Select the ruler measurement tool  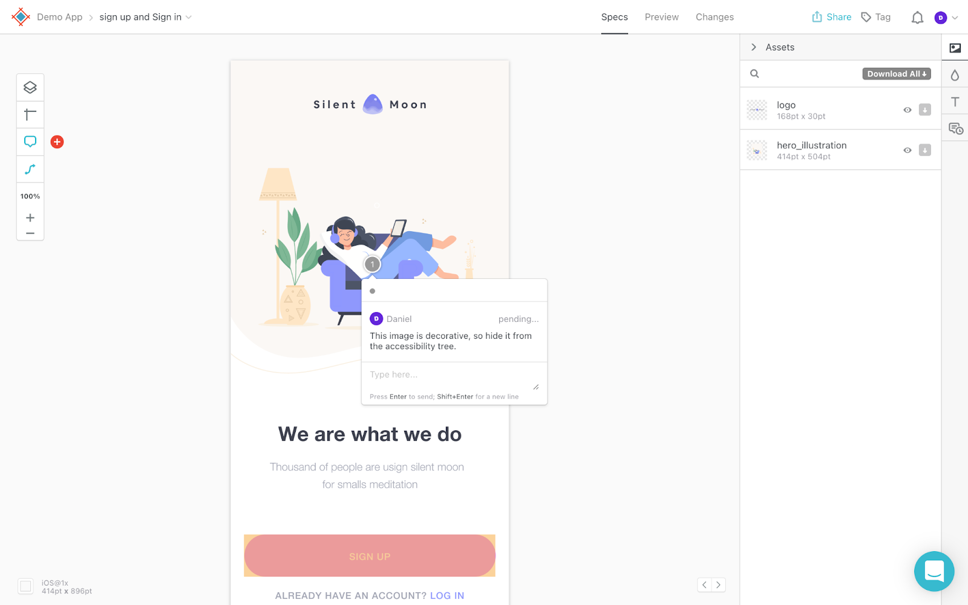(30, 115)
